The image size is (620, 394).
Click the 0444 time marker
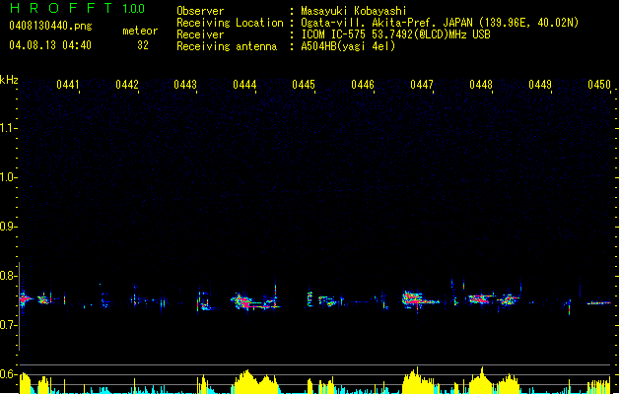pos(244,85)
